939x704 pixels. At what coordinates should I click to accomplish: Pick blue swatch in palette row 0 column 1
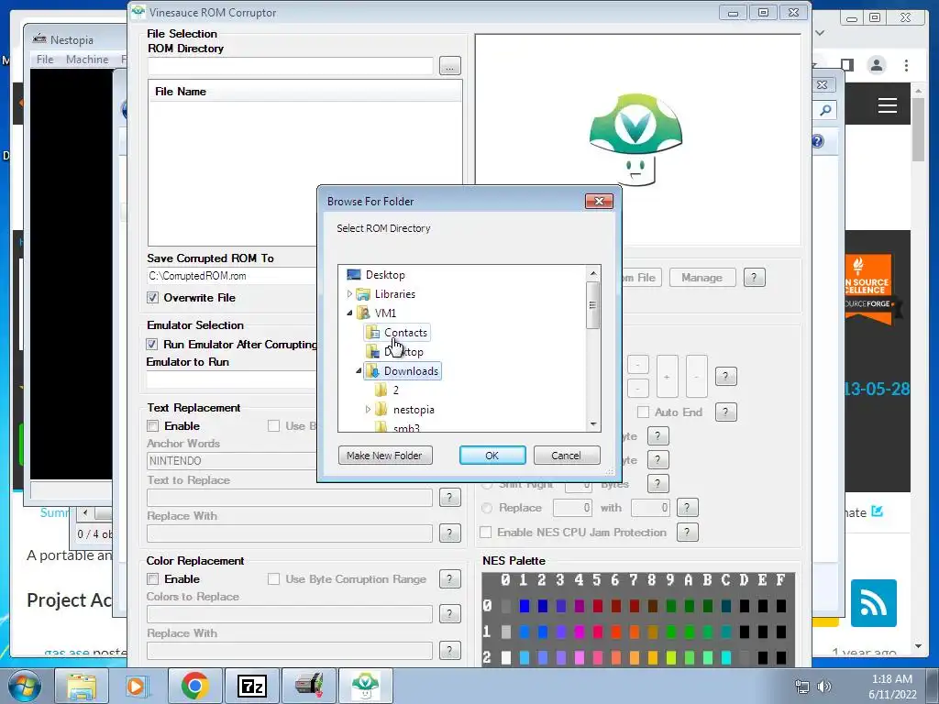[524, 607]
